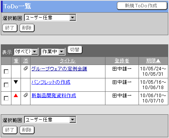Check the box for 新製品開発資料作成
This screenshot has height=138, width=169.
tap(6, 98)
